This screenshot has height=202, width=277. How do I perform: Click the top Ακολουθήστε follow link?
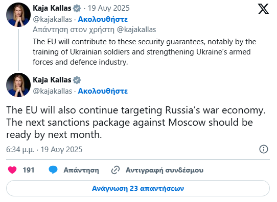coord(103,19)
